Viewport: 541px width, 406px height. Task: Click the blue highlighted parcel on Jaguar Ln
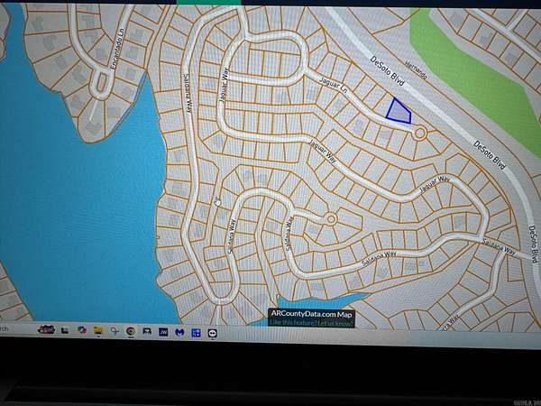click(398, 111)
